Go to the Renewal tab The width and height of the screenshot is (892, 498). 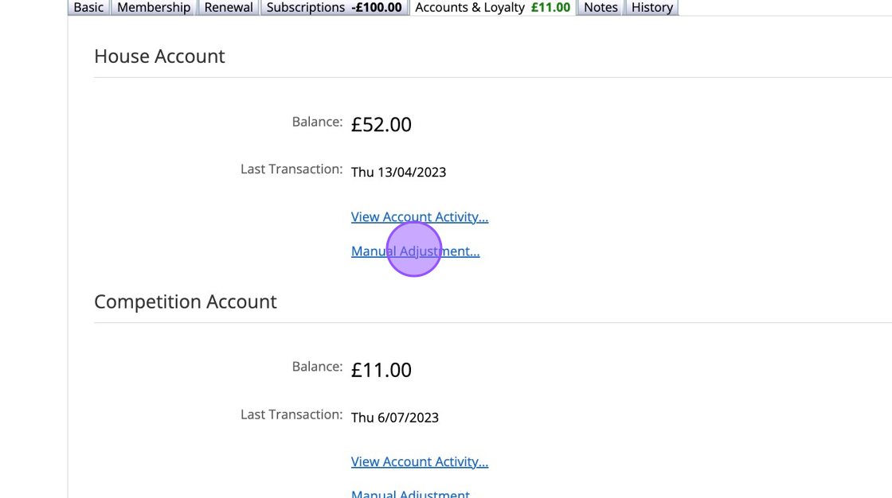click(229, 7)
